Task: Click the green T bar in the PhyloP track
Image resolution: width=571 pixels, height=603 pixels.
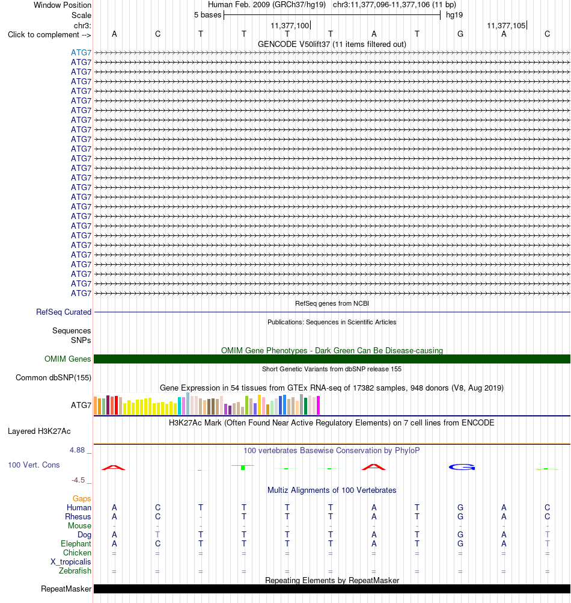Action: coord(243,467)
